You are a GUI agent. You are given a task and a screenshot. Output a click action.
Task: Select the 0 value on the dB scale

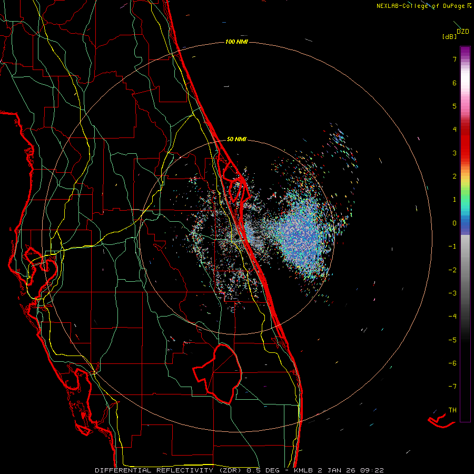pos(455,223)
